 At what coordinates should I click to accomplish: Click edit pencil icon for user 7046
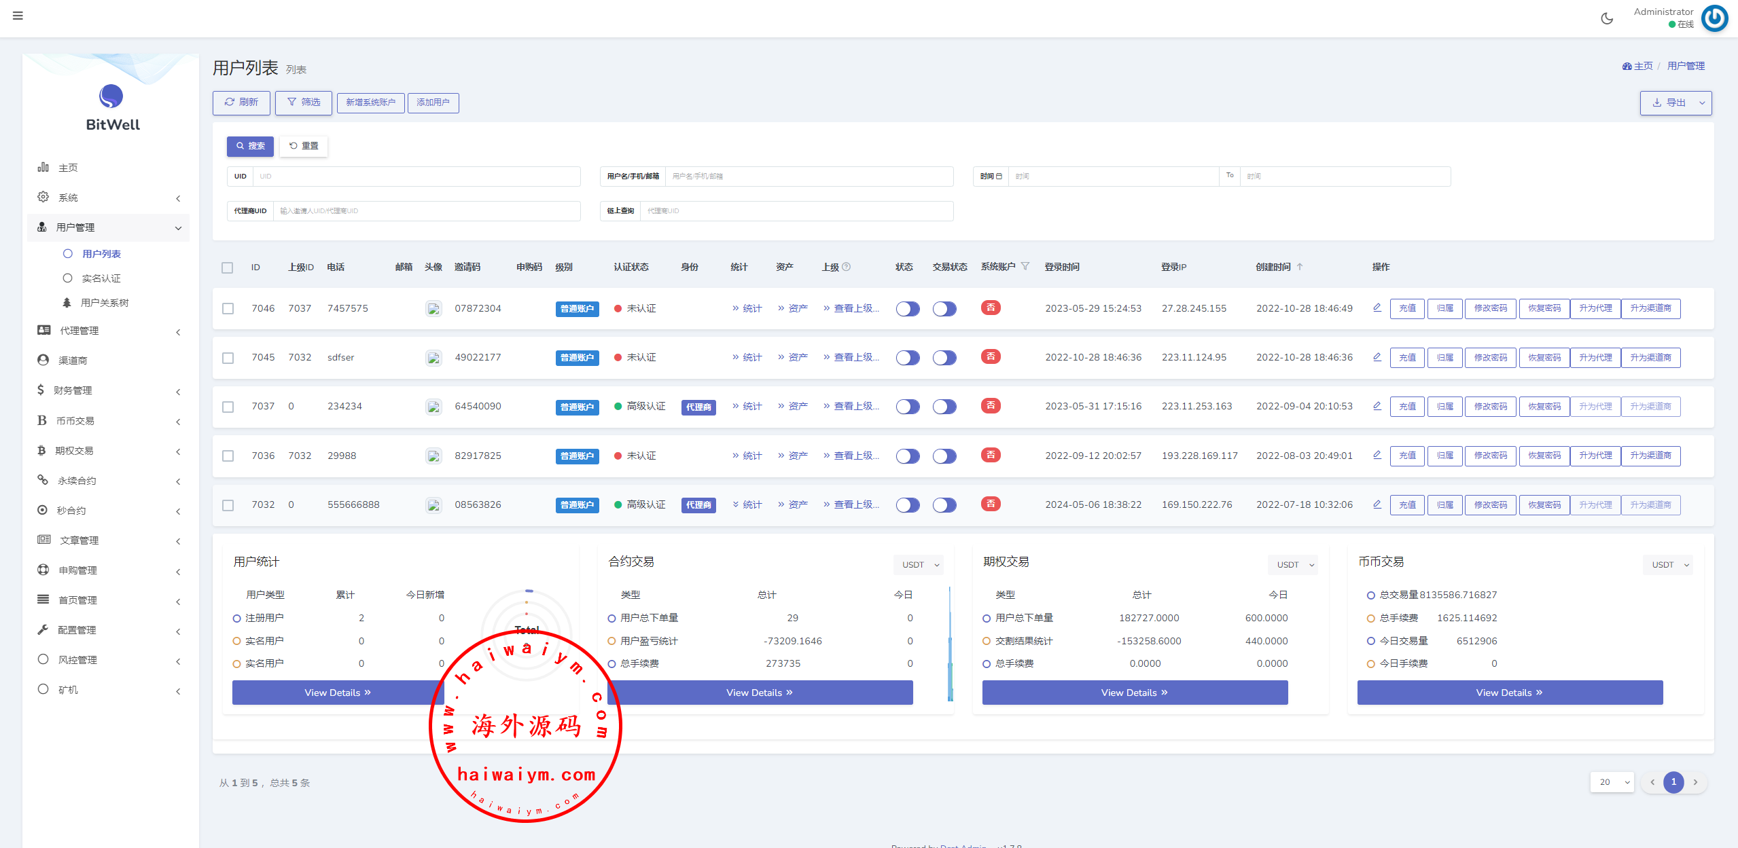(1377, 308)
